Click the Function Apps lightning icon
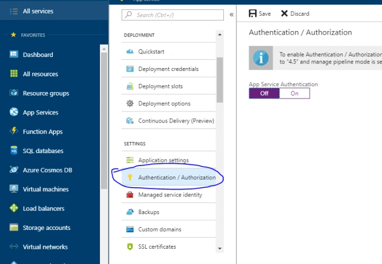Viewport: 382px width, 264px height. tap(14, 131)
